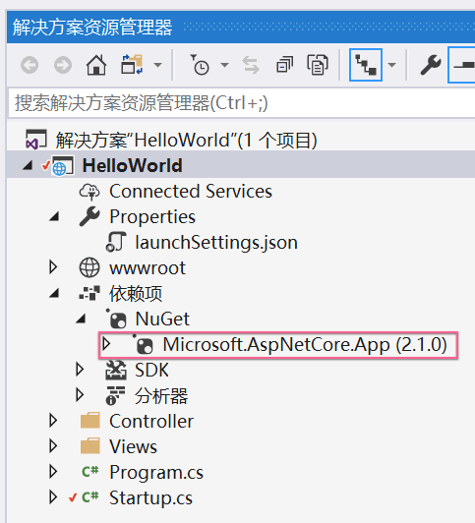Click the Forward navigation arrow
Image resolution: width=475 pixels, height=523 pixels.
click(63, 65)
